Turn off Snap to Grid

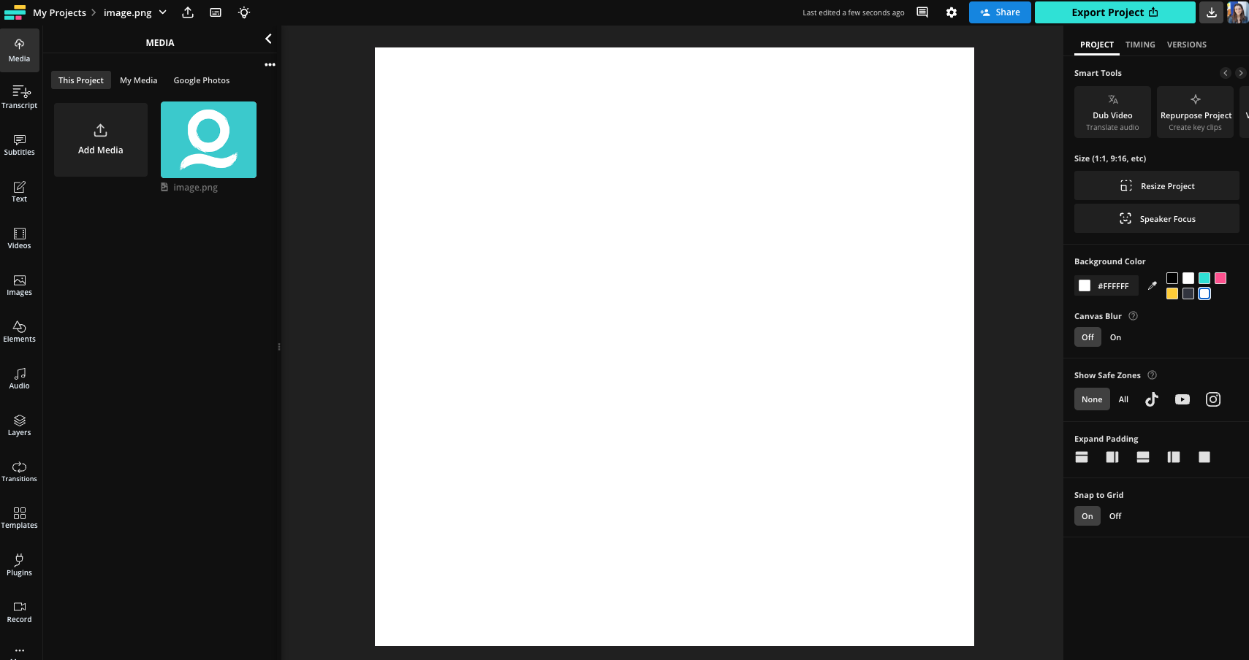point(1115,515)
